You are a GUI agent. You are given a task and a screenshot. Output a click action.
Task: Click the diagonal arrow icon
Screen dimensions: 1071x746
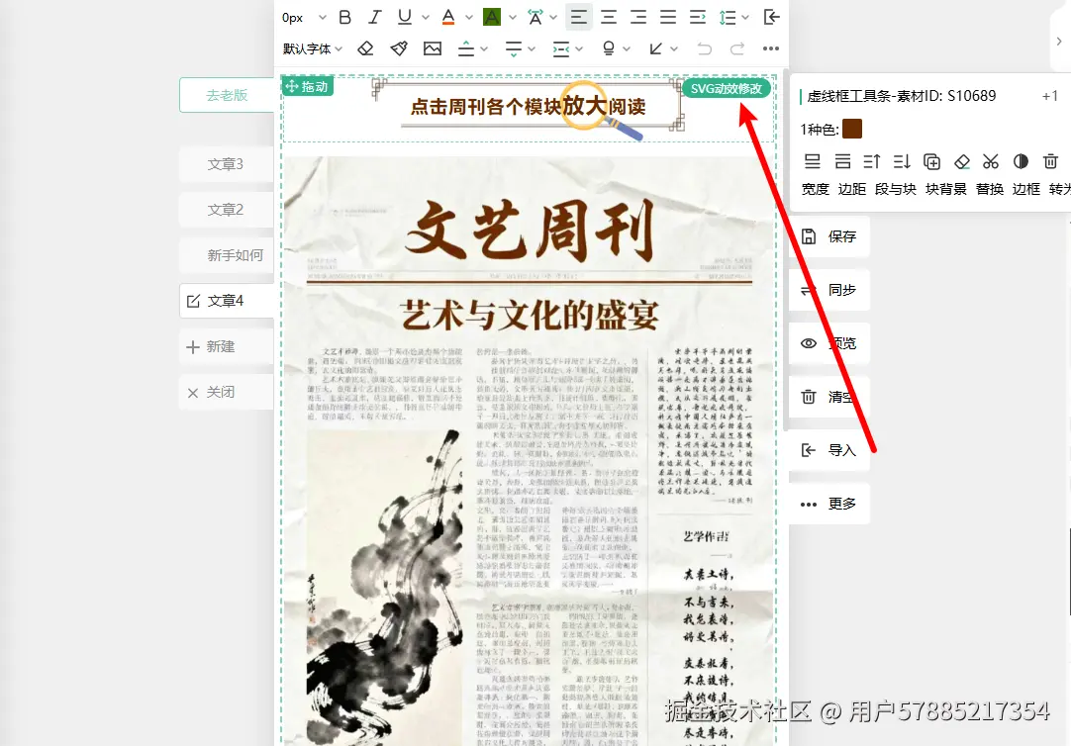655,48
